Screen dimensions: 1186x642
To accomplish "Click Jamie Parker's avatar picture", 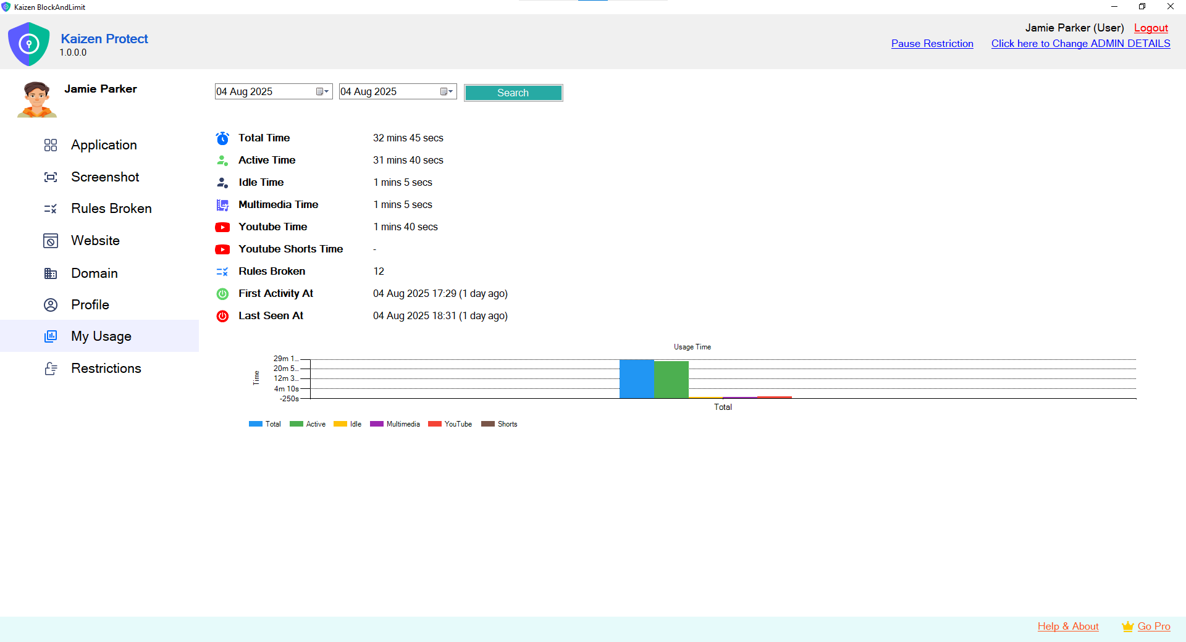I will click(x=37, y=99).
